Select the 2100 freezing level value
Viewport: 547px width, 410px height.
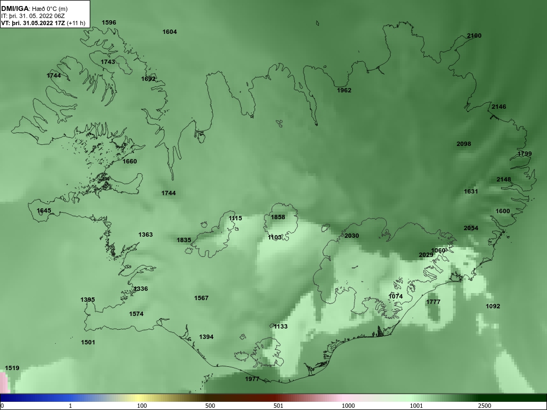tap(474, 36)
